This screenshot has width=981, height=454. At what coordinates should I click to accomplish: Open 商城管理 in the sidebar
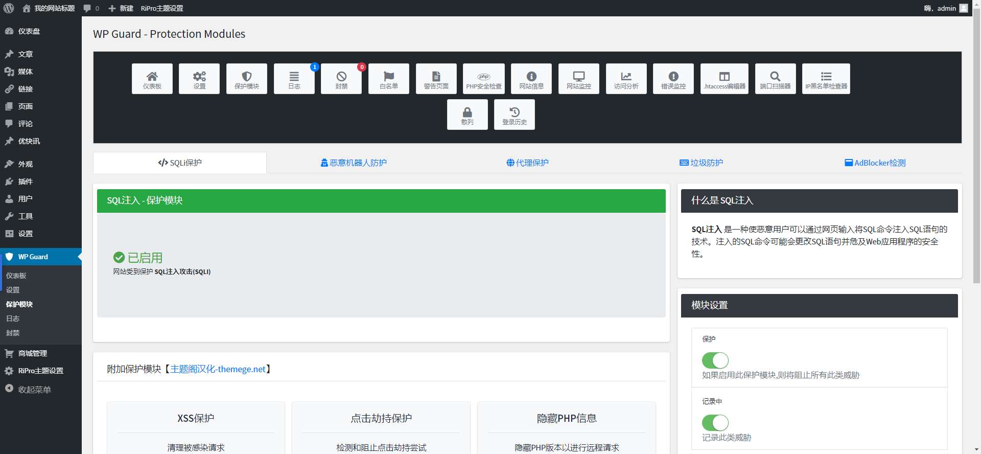41,353
